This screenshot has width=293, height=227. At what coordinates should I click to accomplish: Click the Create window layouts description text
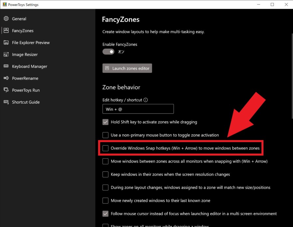click(x=153, y=32)
